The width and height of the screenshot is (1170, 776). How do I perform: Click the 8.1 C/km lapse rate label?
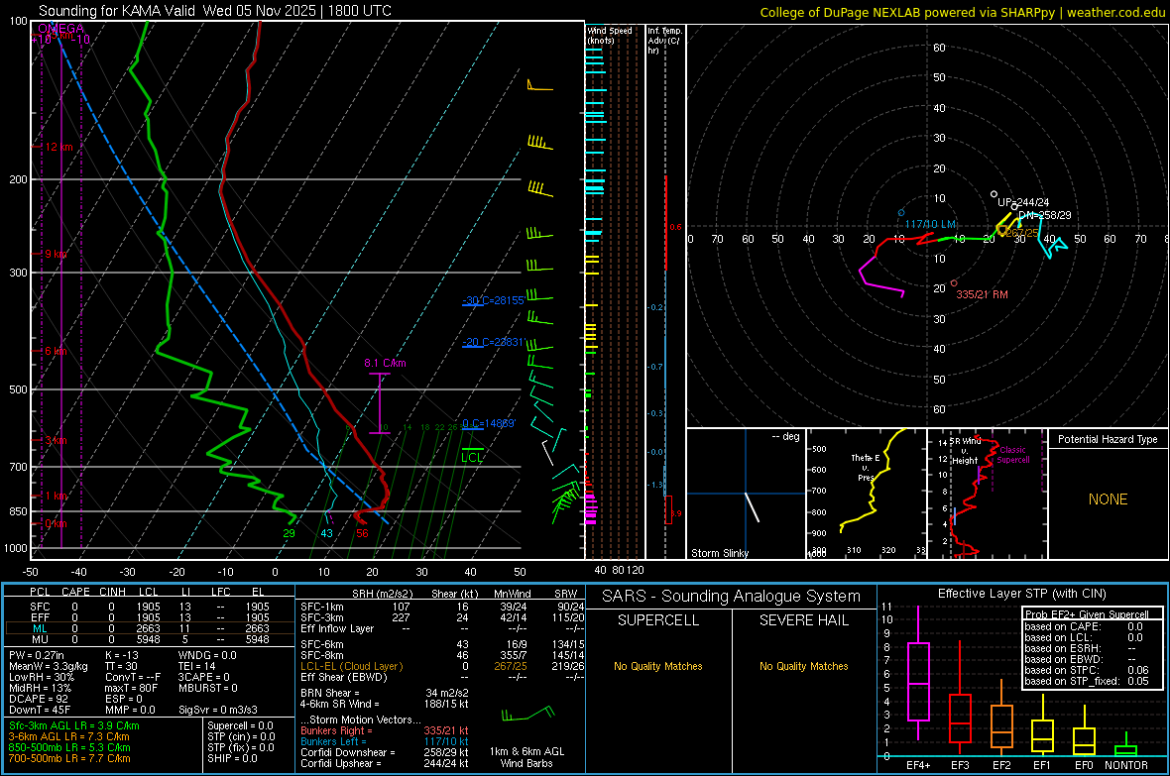[x=385, y=364]
